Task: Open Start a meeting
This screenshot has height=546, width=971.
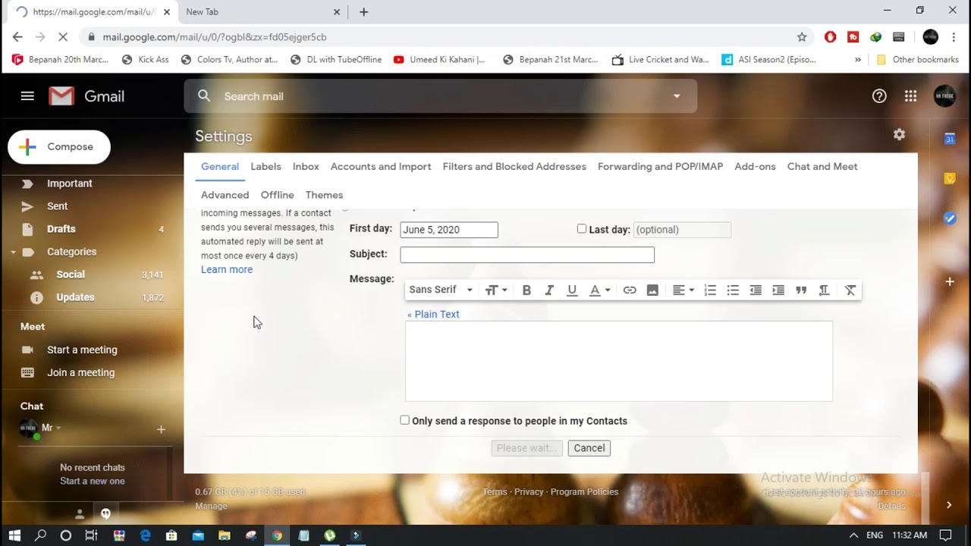Action: pyautogui.click(x=82, y=350)
